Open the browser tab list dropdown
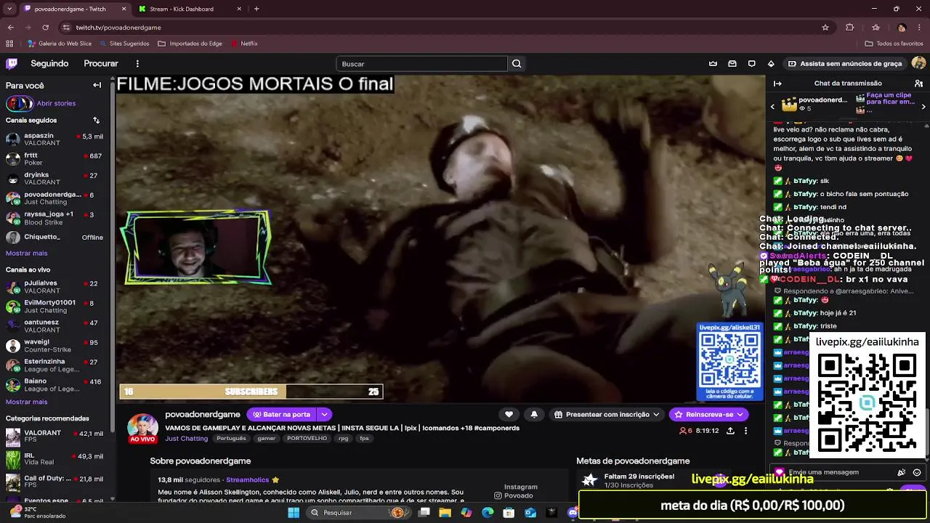The height and width of the screenshot is (523, 930). coord(9,9)
